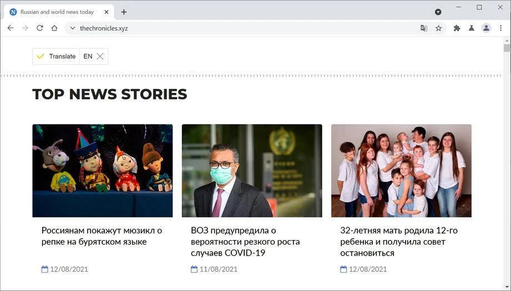The height and width of the screenshot is (291, 511).
Task: Click the calendar icon beside 11/08/2021
Action: [194, 269]
